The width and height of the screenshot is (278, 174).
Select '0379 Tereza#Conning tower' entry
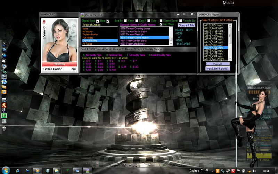click(x=144, y=29)
